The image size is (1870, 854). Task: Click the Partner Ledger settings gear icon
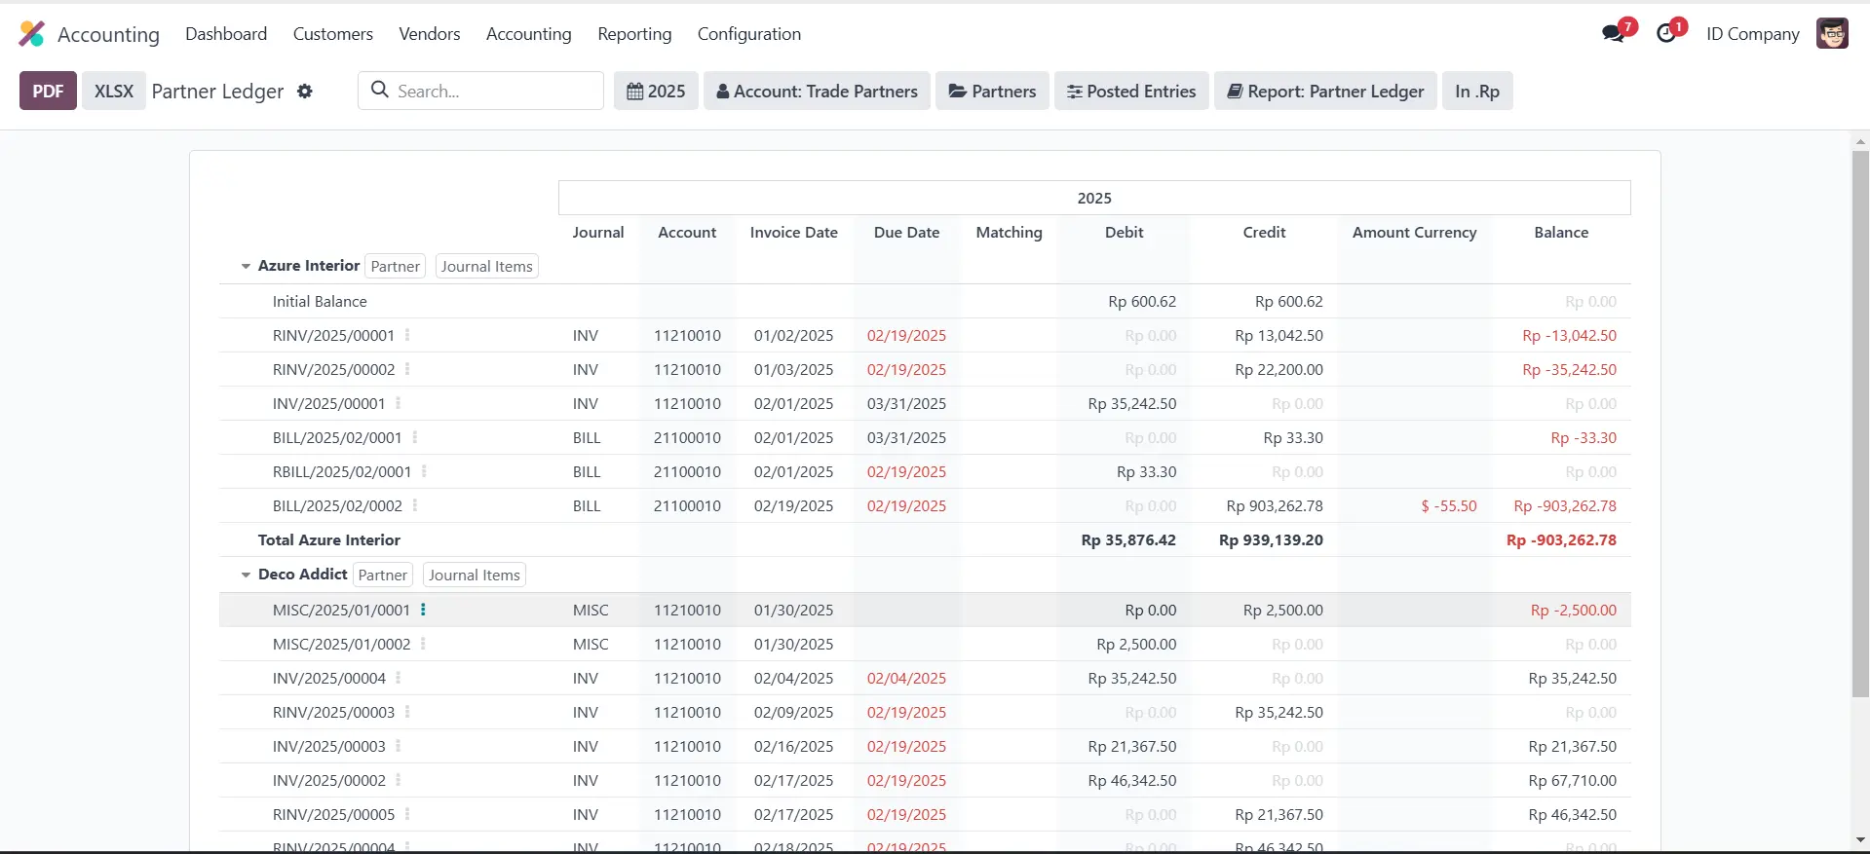click(x=305, y=91)
